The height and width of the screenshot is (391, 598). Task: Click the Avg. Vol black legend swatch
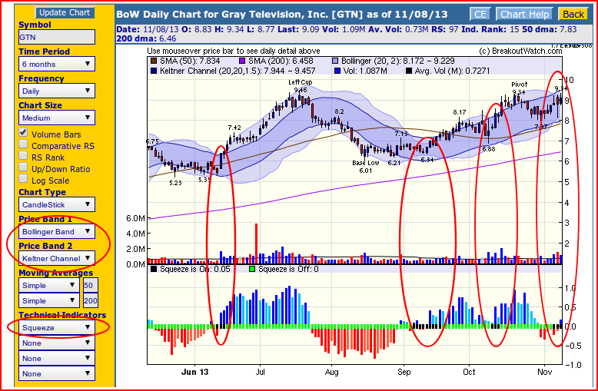[408, 71]
